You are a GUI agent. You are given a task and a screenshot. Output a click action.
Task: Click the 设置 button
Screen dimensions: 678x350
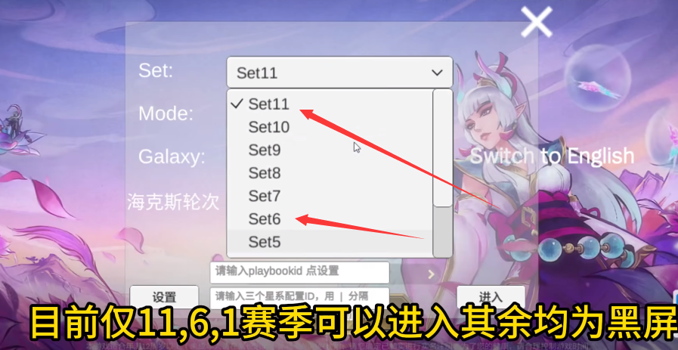coord(164,297)
